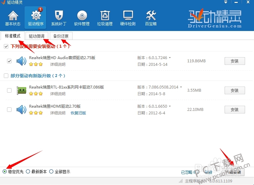Uncheck the Realtek HD Audio driver checkbox
This screenshot has width=254, height=185.
pos(9,61)
